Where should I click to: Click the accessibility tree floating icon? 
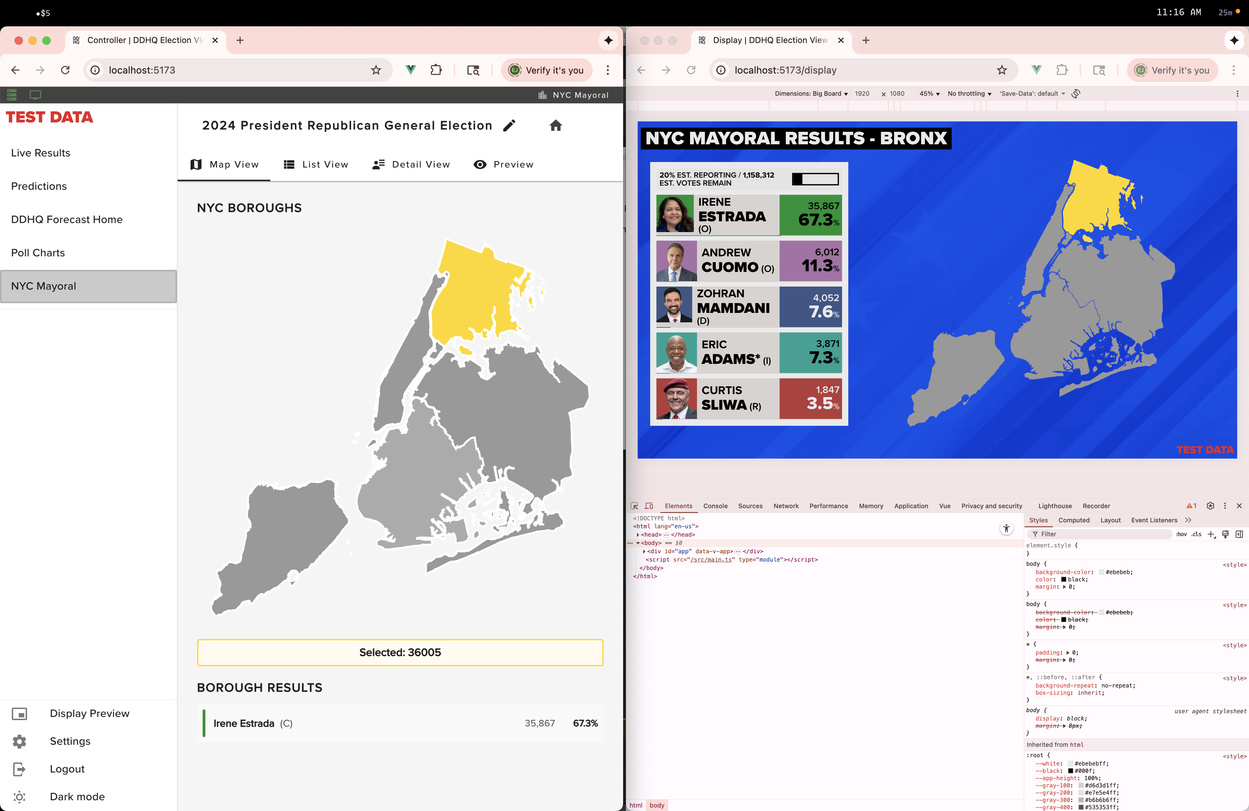[1006, 528]
